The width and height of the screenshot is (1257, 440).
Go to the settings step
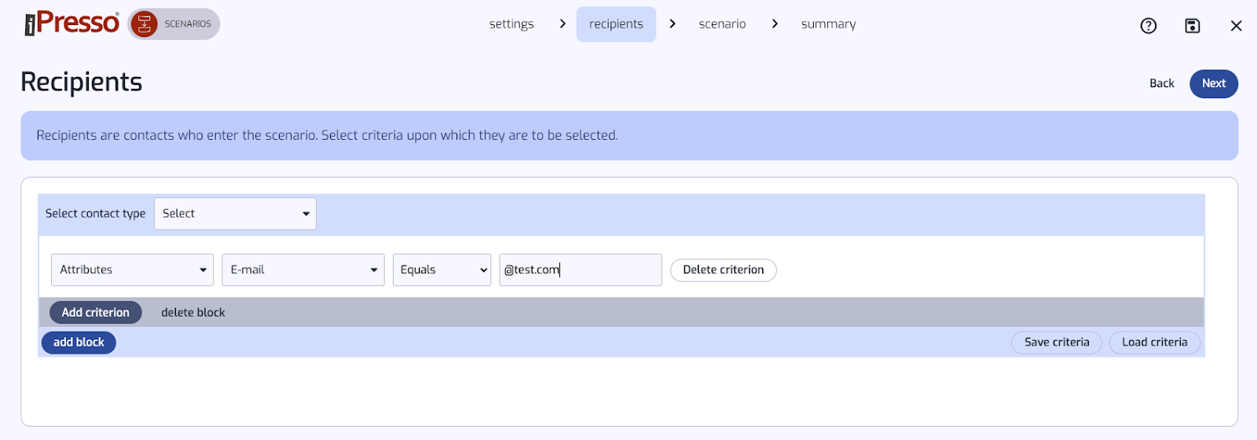pyautogui.click(x=511, y=24)
